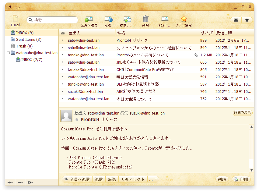Sort messages by 差出人 column header
The height and width of the screenshot is (191, 259).
91,33
